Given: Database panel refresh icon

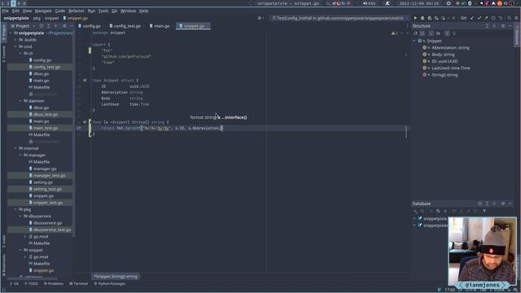Looking at the screenshot, I should tap(438, 212).
